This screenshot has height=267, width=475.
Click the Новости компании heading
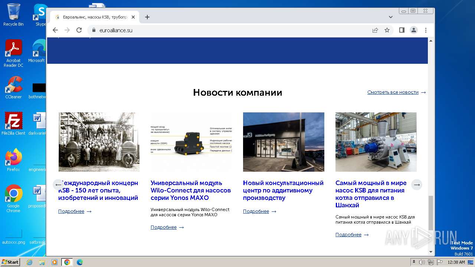coord(237,92)
